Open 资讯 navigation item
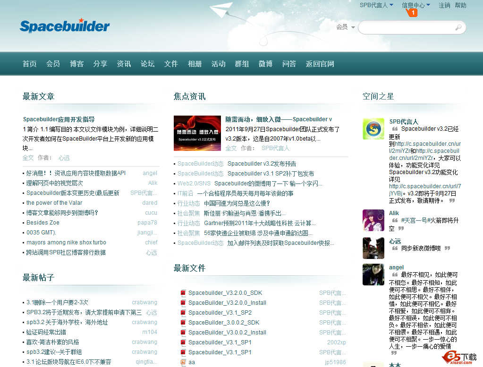This screenshot has height=367, width=483. tap(124, 64)
